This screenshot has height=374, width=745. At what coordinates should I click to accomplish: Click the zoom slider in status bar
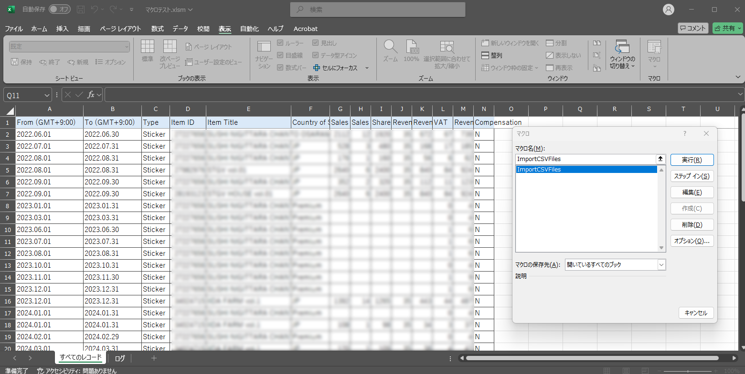(x=688, y=371)
